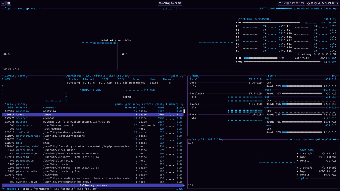The width and height of the screenshot is (340, 191).
Task: Click the 'Following process' status bar
Action: [x=92, y=185]
